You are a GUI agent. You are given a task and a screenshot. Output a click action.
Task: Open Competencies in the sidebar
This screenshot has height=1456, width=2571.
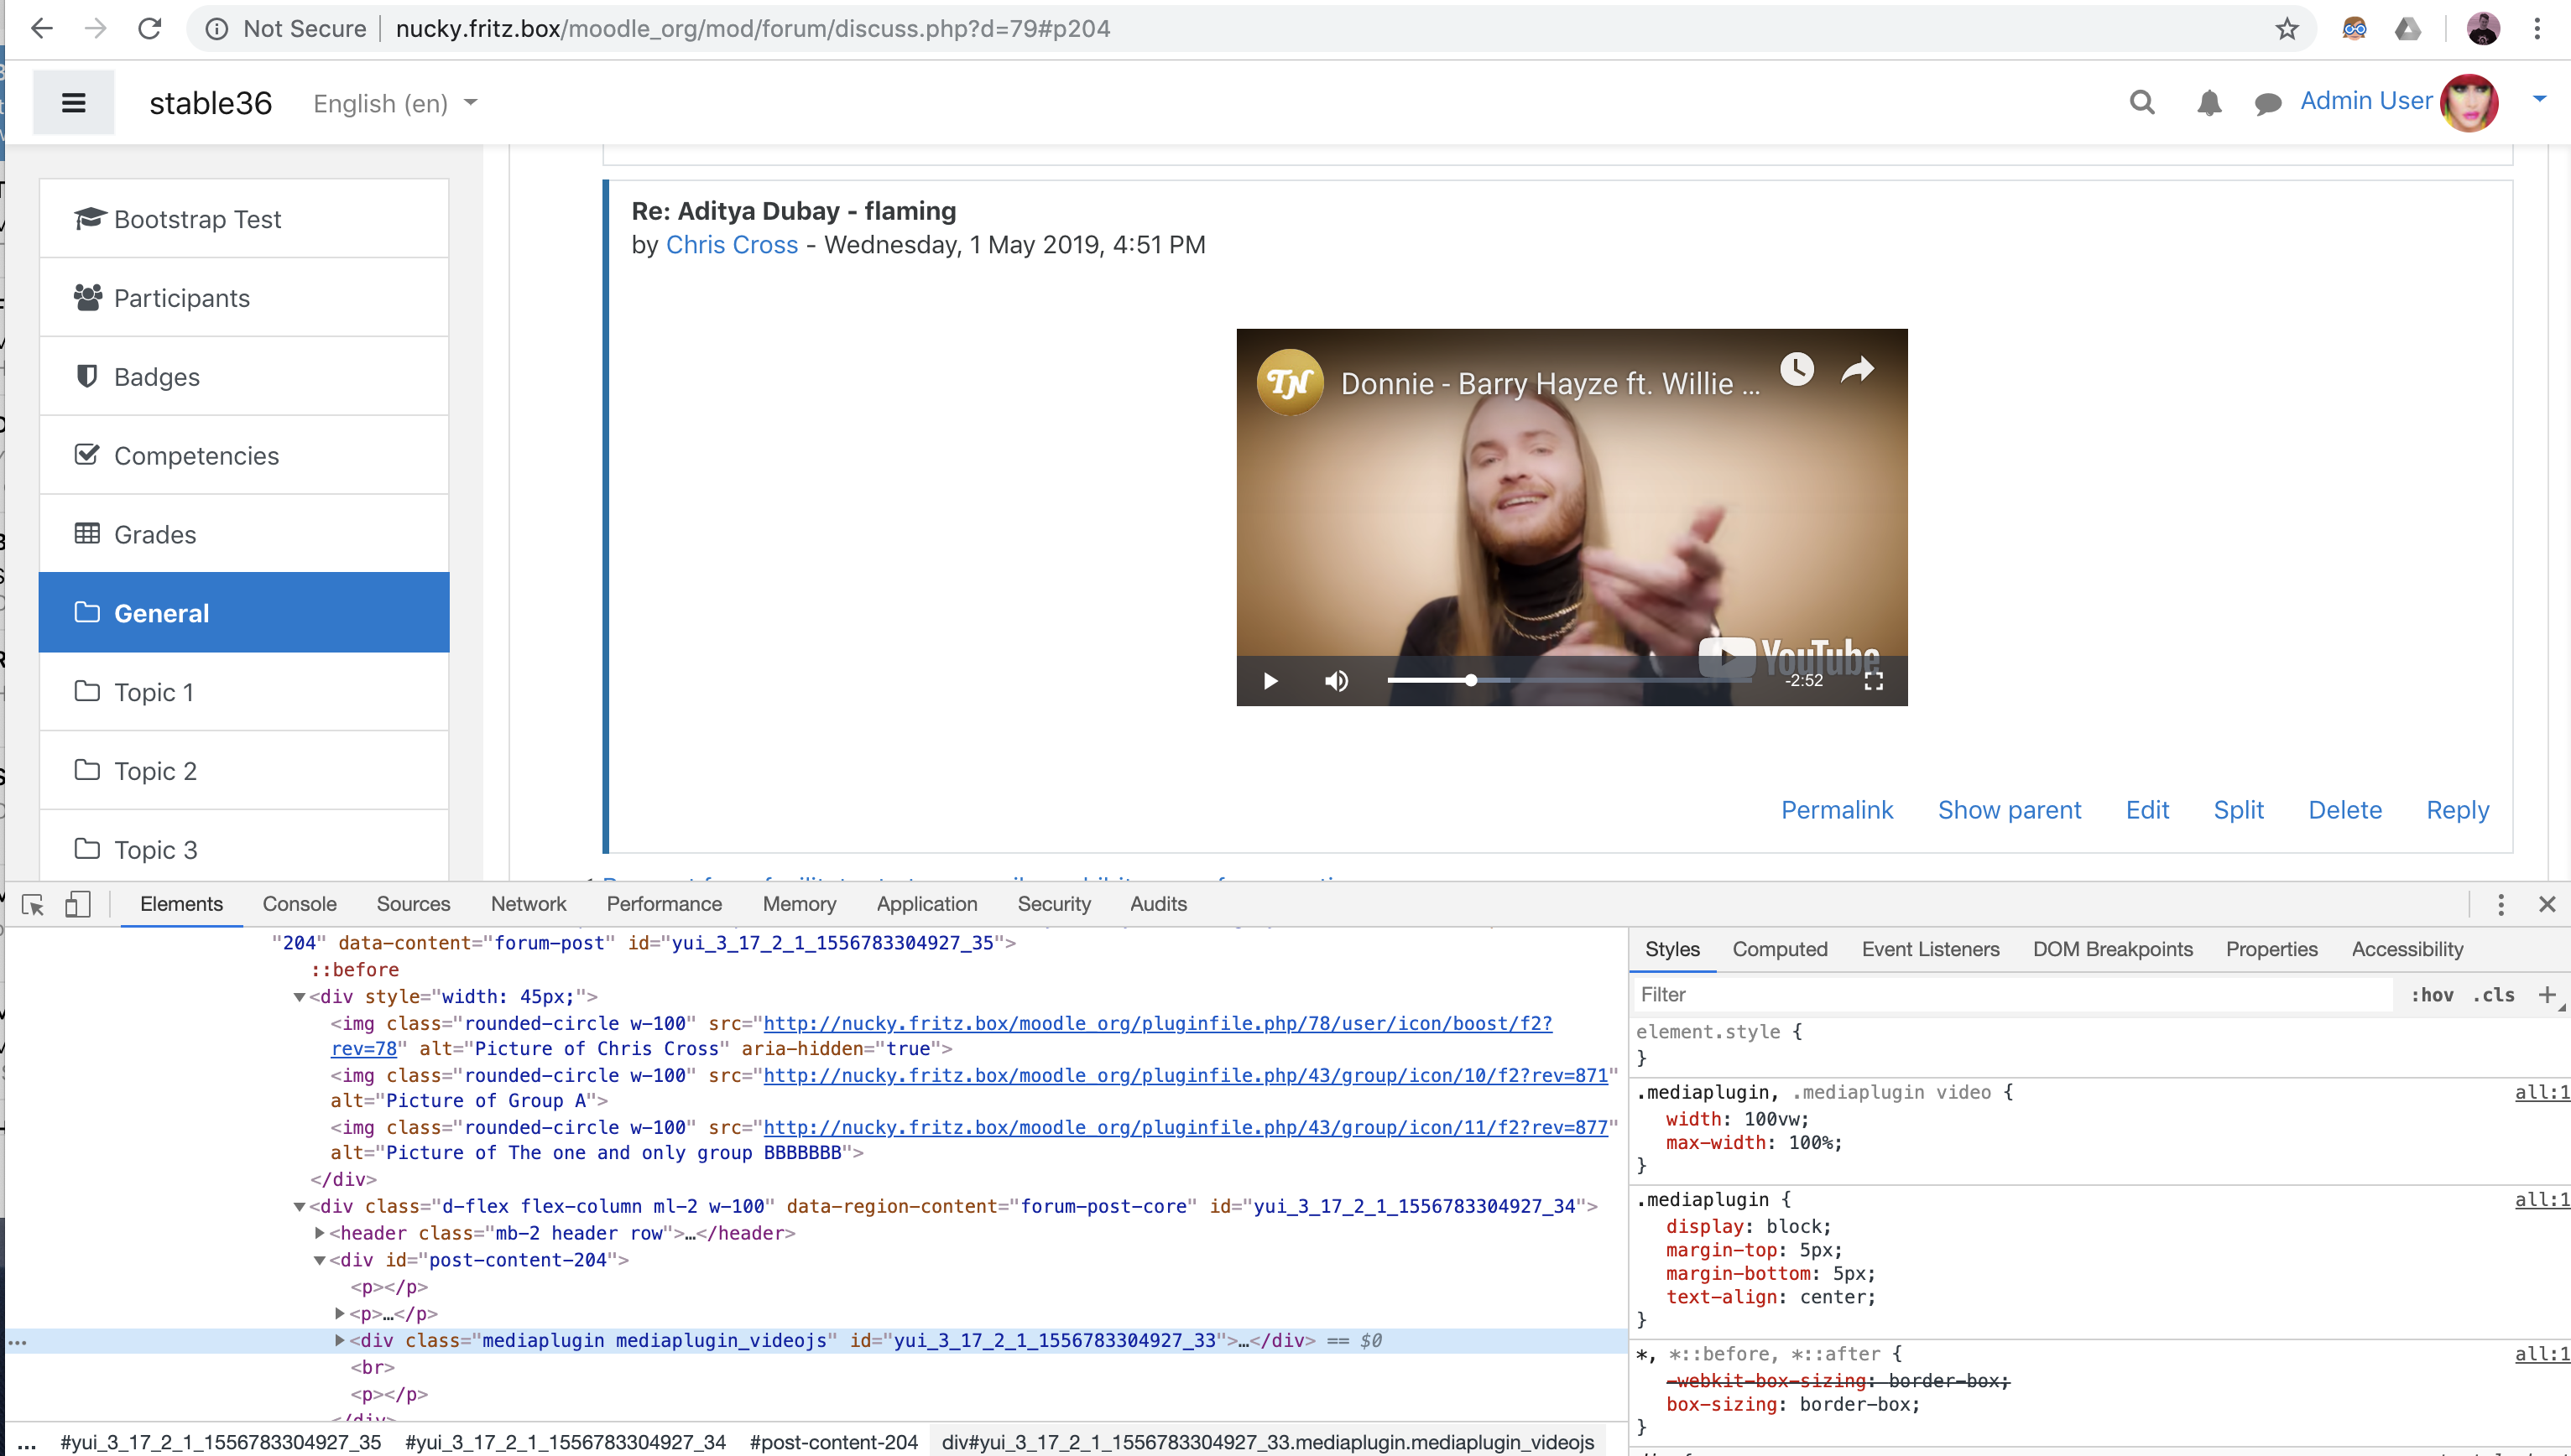(244, 456)
